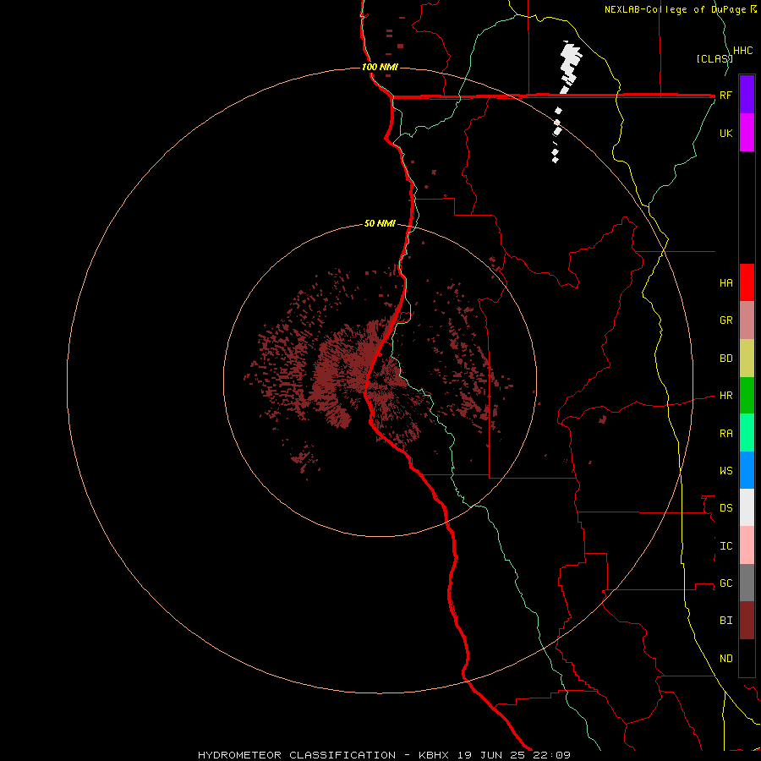Click the IC legend label
The image size is (761, 761).
pyautogui.click(x=725, y=546)
